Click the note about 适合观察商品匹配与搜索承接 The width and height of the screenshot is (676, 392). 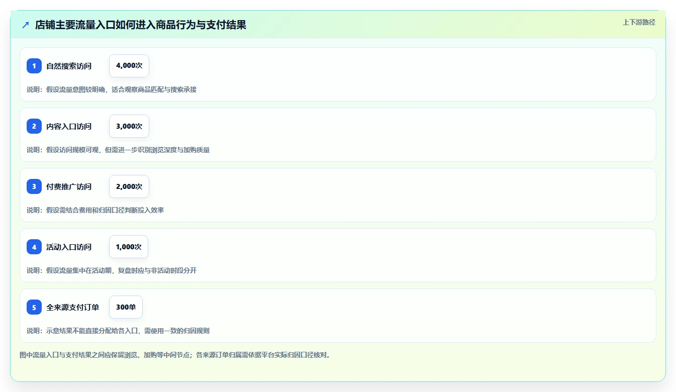click(x=112, y=89)
